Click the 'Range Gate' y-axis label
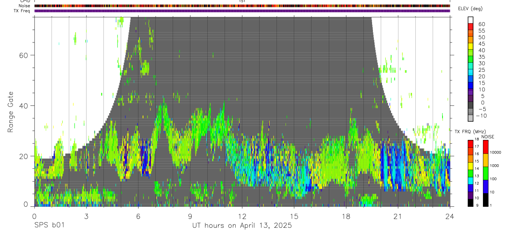The image size is (506, 234). click(11, 112)
